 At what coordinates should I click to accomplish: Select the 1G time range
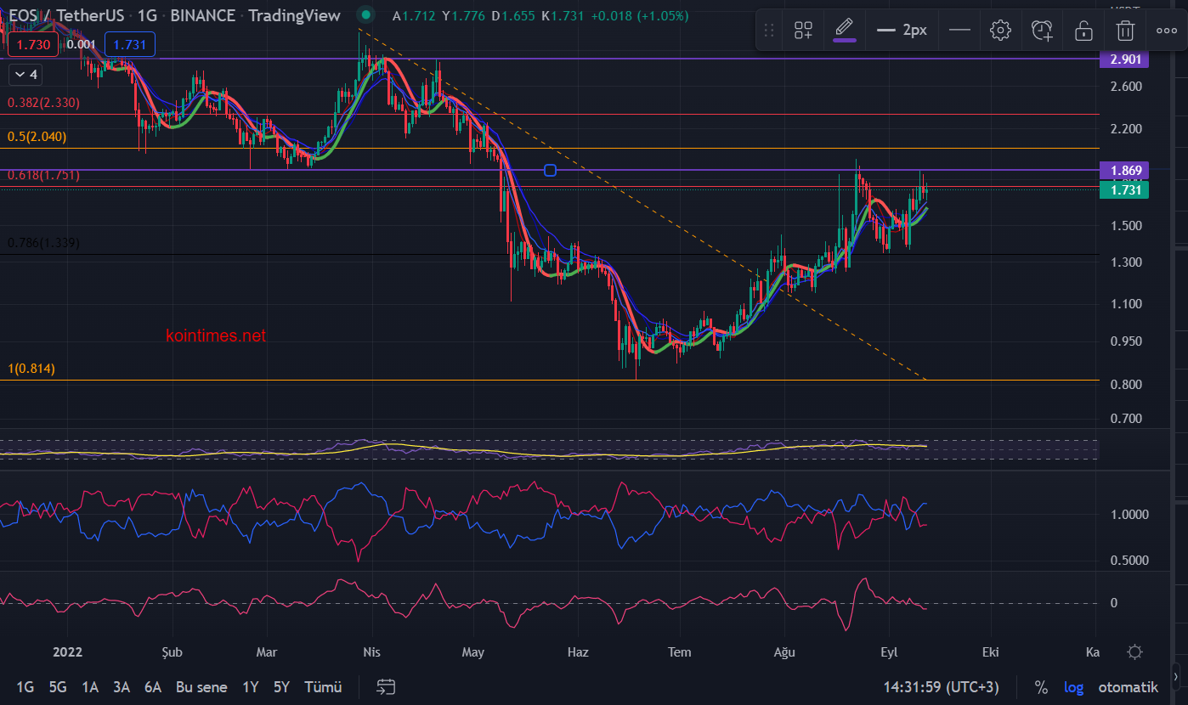coord(25,686)
